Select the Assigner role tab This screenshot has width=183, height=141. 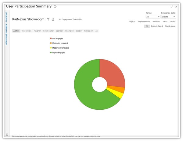tap(37, 31)
